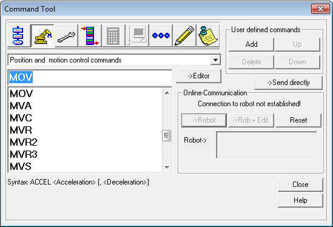The image size is (333, 227).
Task: Click the MOV command input field
Action: pyautogui.click(x=90, y=77)
